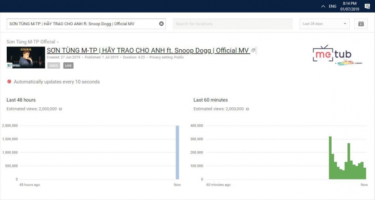Click the red live update indicator dot
This screenshot has height=200, width=375.
click(9, 82)
